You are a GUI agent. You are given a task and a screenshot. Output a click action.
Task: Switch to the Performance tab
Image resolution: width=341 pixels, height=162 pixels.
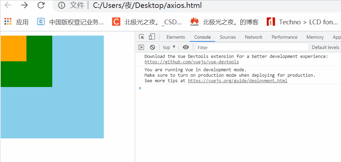tap(285, 37)
